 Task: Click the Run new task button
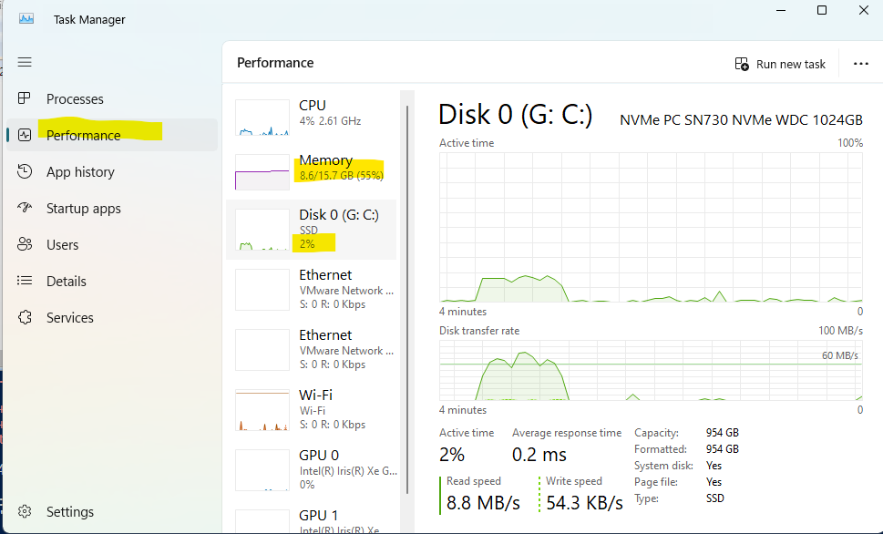779,64
